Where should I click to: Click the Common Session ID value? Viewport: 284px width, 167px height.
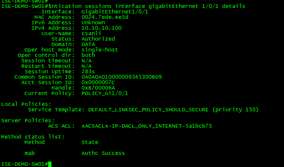pos(122,77)
